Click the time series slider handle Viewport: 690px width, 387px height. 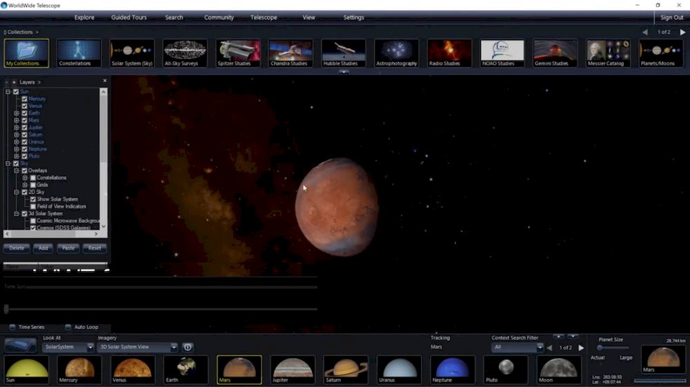(6, 308)
